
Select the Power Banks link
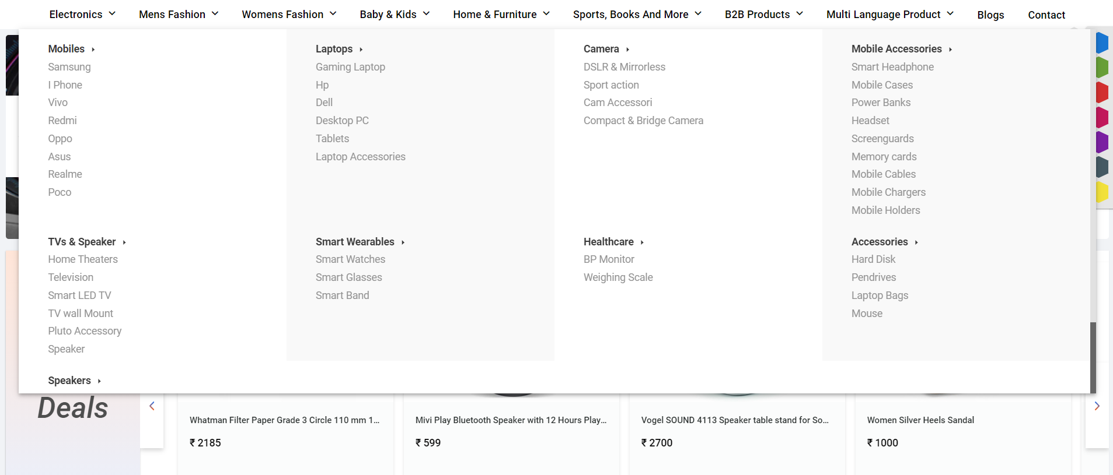click(x=881, y=103)
